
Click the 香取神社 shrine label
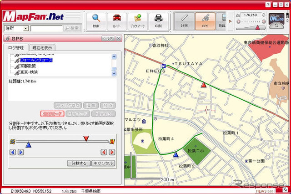[x=161, y=45]
